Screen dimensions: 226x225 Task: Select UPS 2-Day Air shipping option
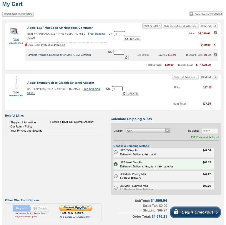tap(116, 152)
